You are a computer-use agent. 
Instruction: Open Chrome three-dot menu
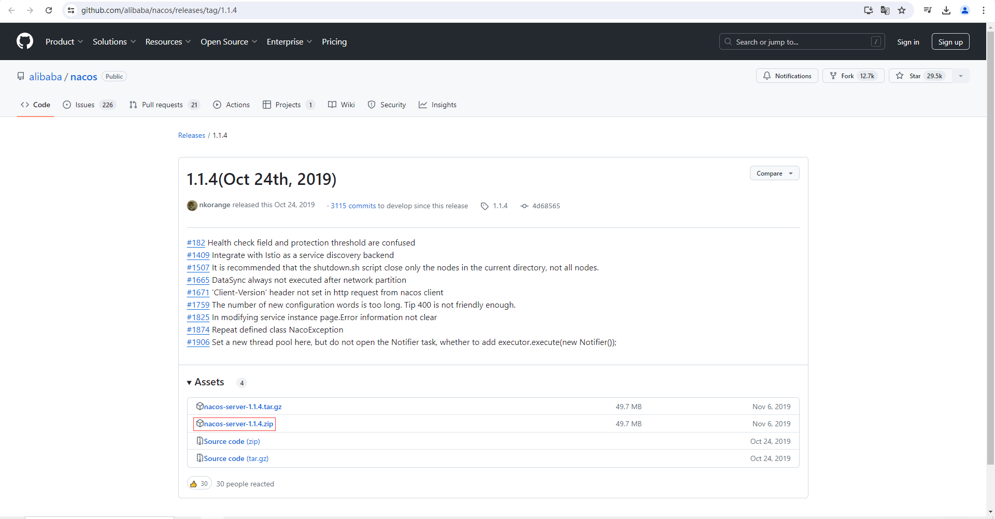coord(984,10)
